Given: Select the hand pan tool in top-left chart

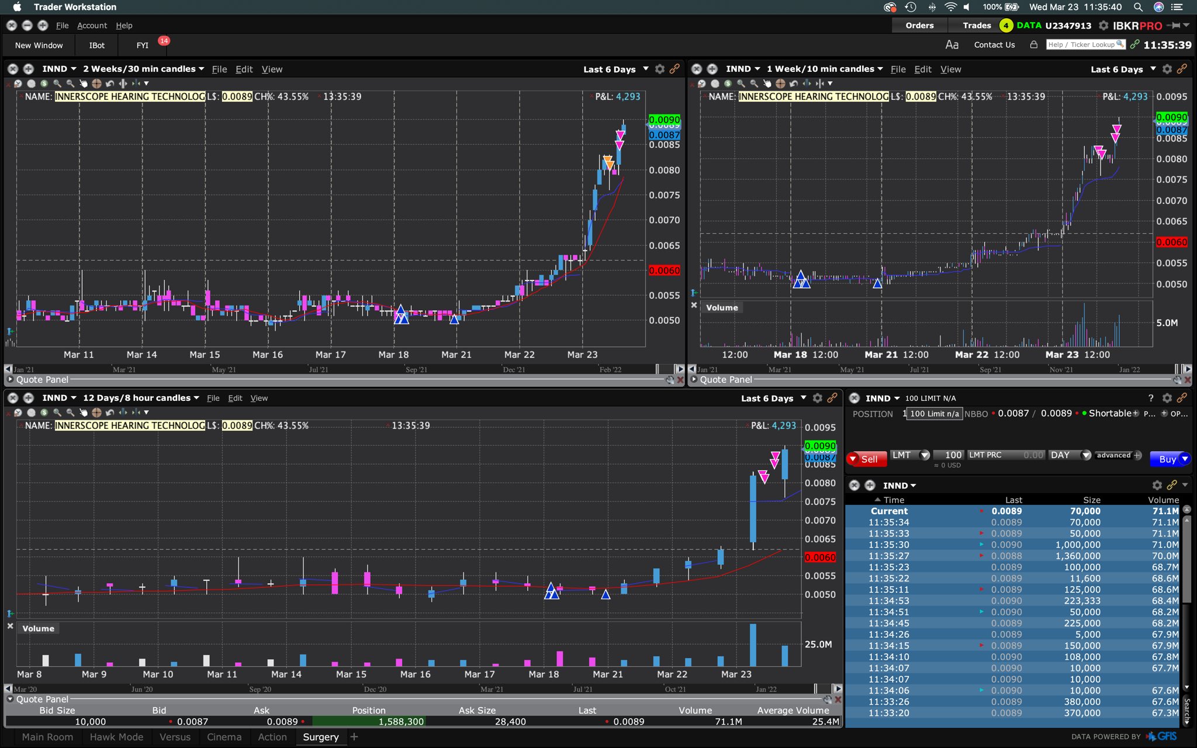Looking at the screenshot, I should pos(83,84).
